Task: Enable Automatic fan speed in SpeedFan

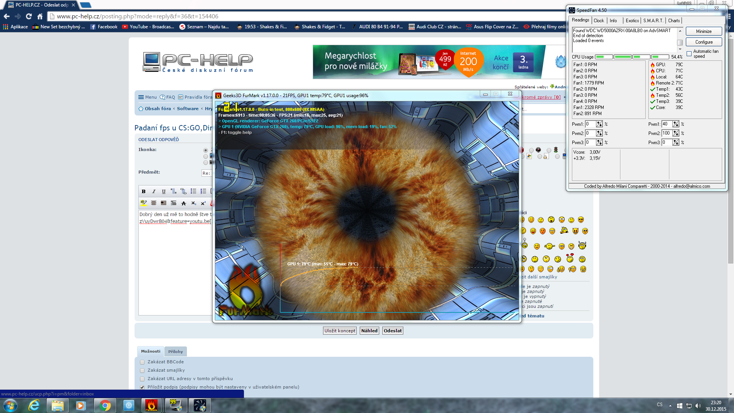Action: pos(689,54)
